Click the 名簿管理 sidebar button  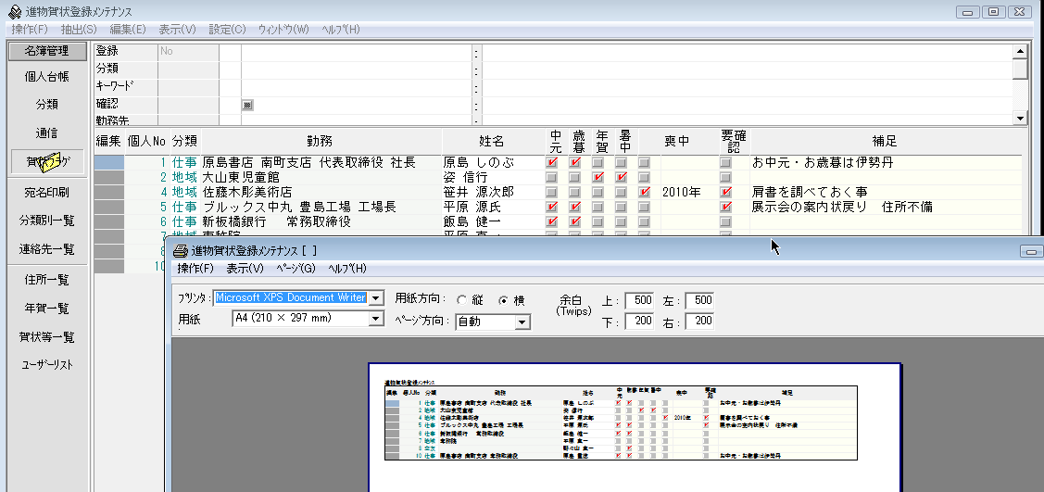pos(47,51)
